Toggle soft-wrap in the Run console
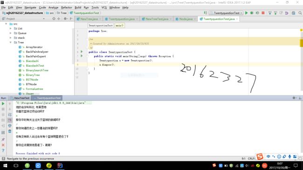The height and width of the screenshot is (170, 303). (x=10, y=115)
